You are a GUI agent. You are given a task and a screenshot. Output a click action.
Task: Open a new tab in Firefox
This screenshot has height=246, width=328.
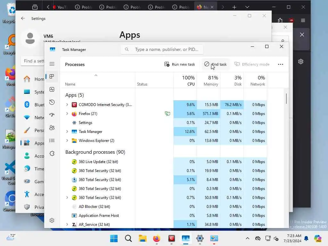tap(234, 7)
